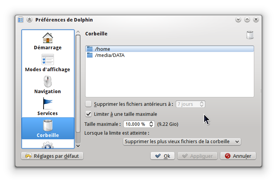Click Réglages par défaut button
Screen dimensions: 277x182
point(52,156)
